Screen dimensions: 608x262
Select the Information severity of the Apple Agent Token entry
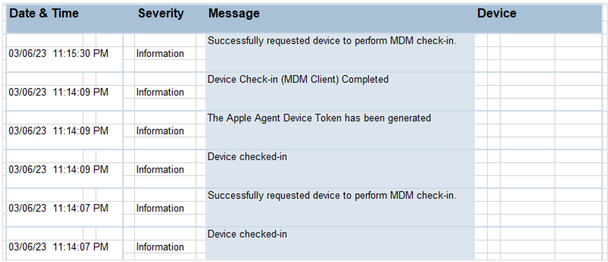pyautogui.click(x=160, y=131)
